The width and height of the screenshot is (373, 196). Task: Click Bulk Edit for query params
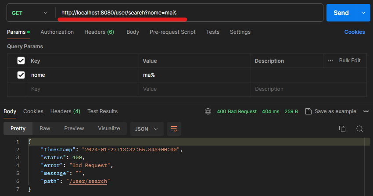tap(350, 61)
